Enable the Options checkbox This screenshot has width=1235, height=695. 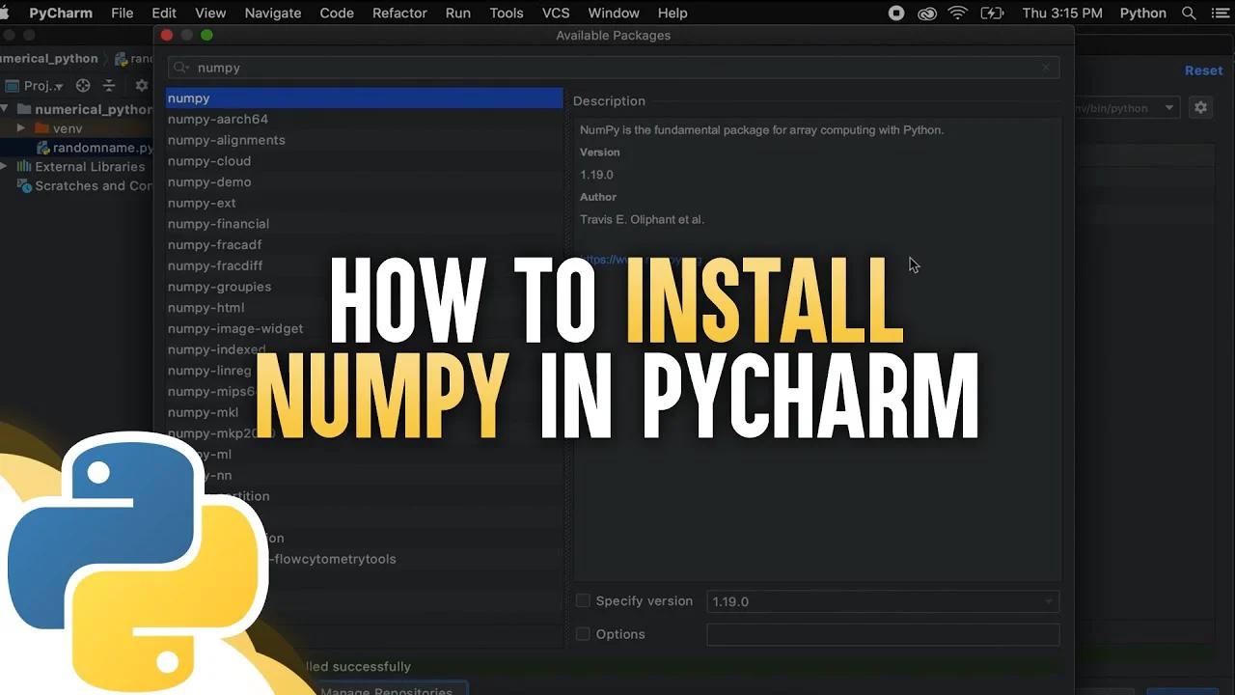583,634
